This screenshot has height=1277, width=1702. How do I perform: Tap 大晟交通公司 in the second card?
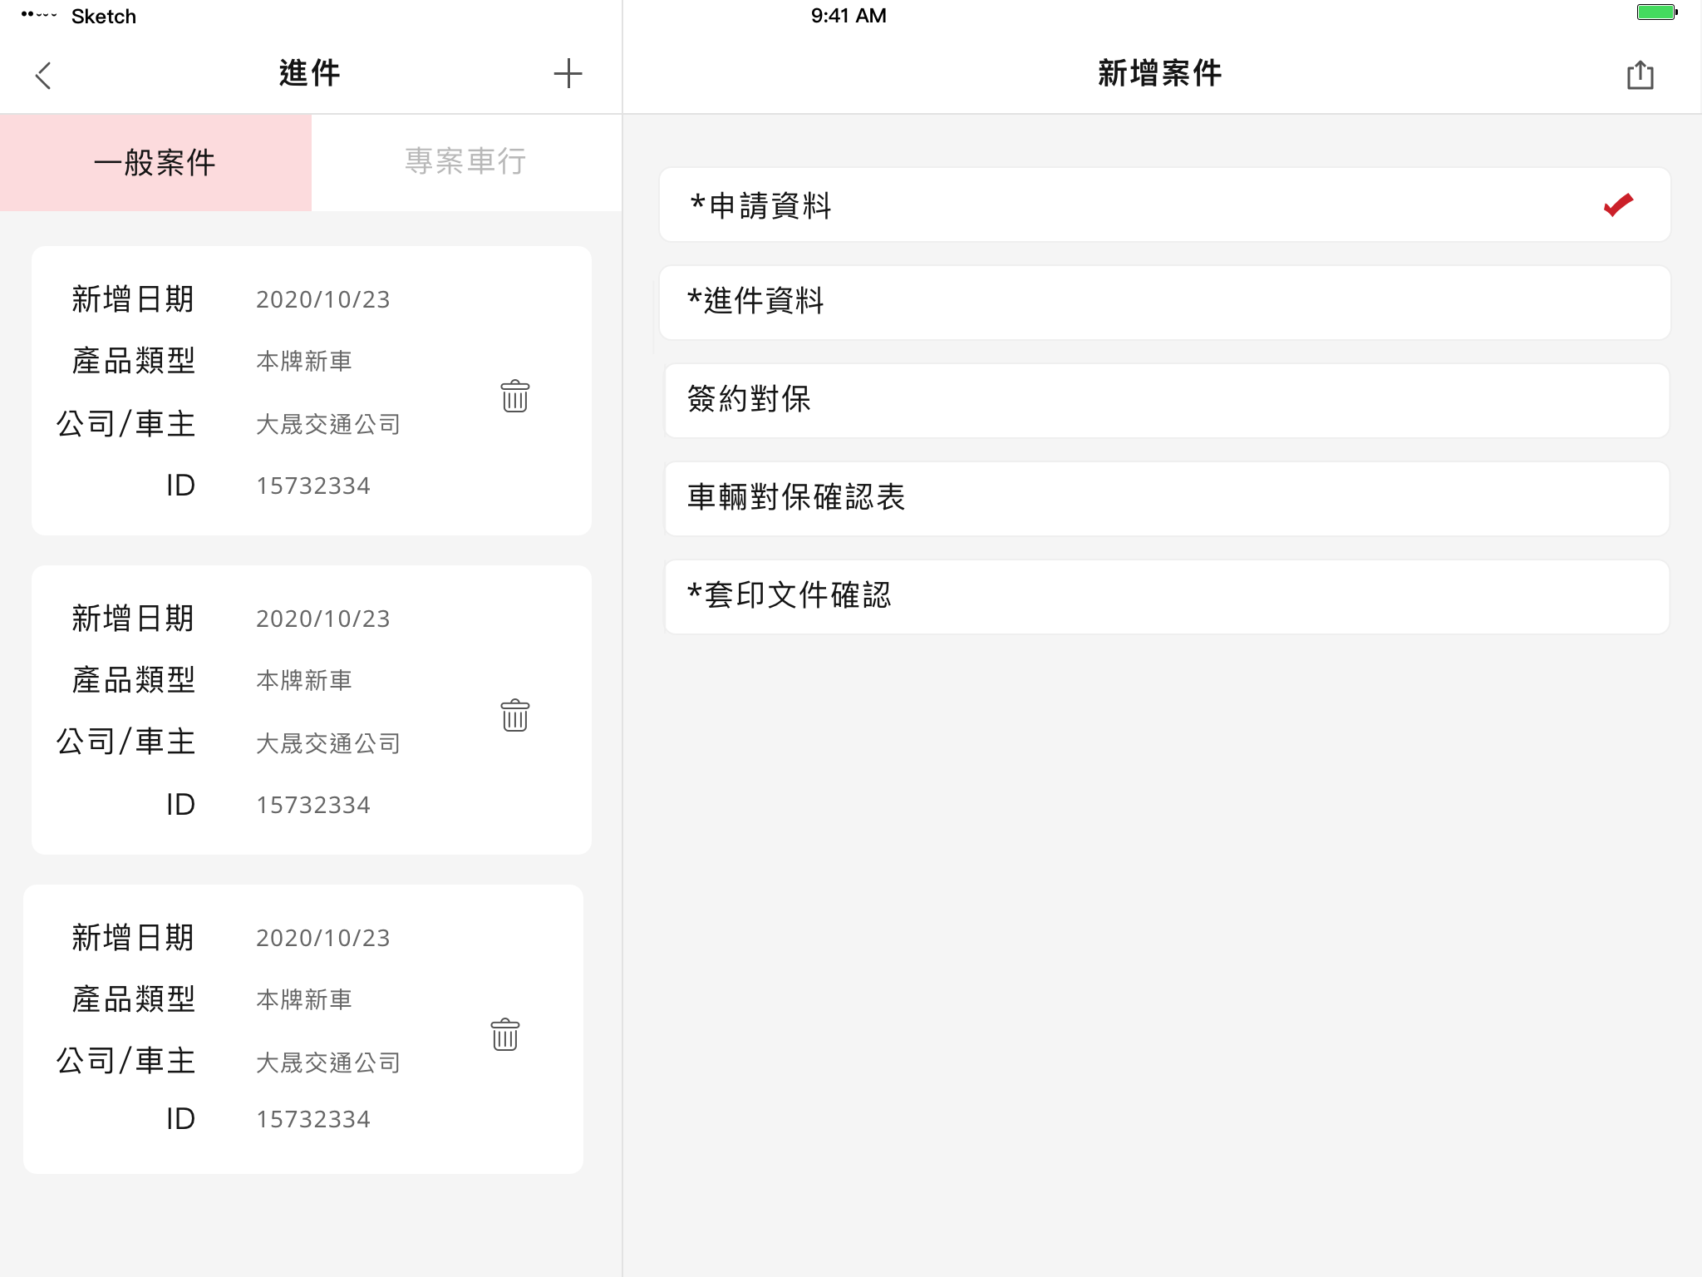[x=328, y=743]
